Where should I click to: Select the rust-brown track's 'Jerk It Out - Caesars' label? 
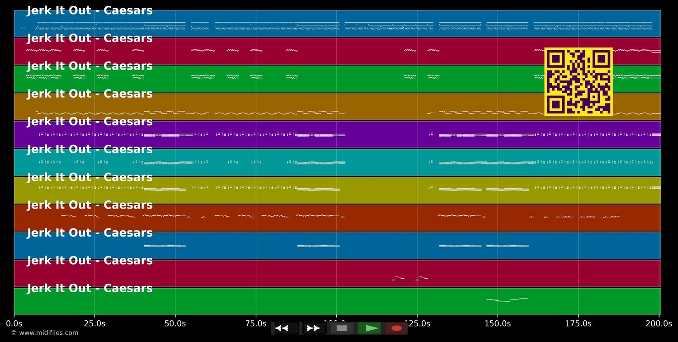point(90,205)
